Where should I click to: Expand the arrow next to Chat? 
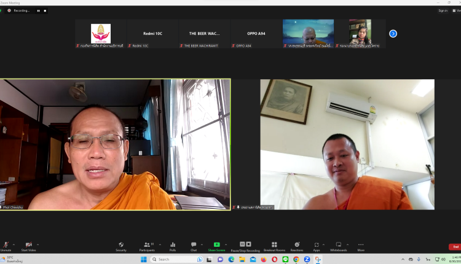point(202,244)
